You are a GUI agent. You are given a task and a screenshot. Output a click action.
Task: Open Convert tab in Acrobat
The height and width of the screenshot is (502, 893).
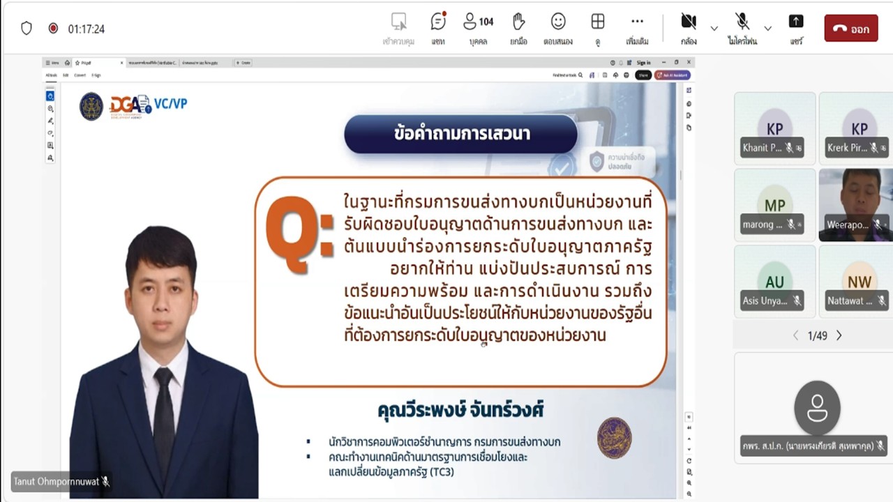(x=80, y=75)
